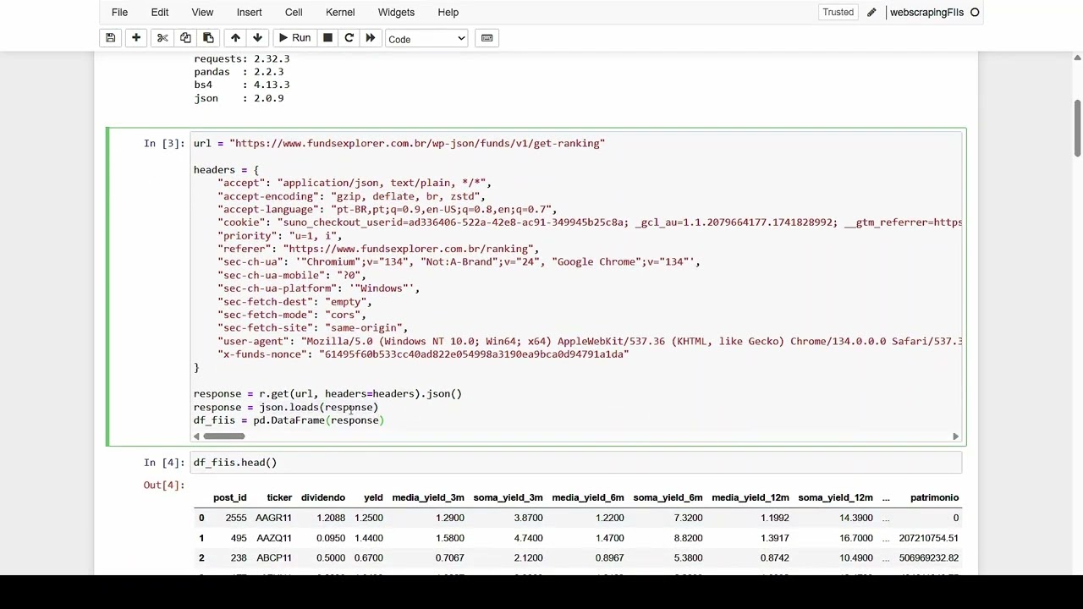
Task: Click the media_yield_3m column header
Action: tap(428, 497)
